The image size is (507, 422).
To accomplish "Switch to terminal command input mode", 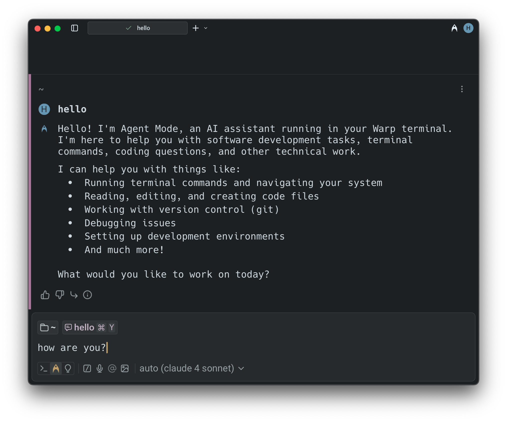I will (44, 368).
